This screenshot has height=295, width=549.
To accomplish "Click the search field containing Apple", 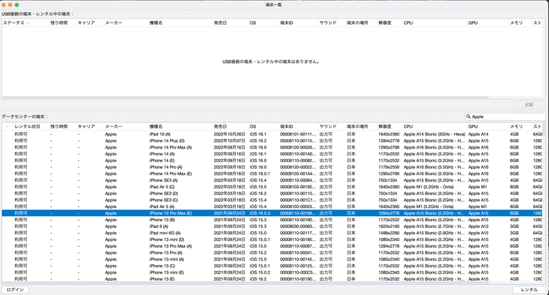I will click(505, 116).
